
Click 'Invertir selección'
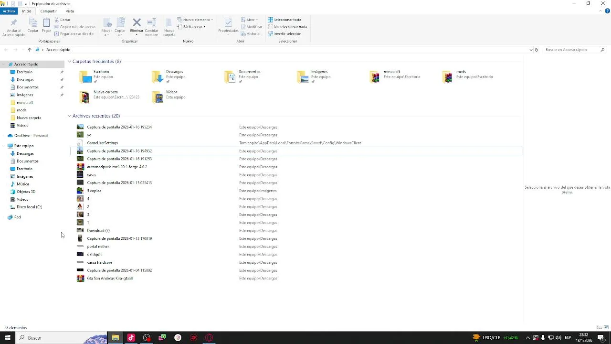pyautogui.click(x=284, y=34)
